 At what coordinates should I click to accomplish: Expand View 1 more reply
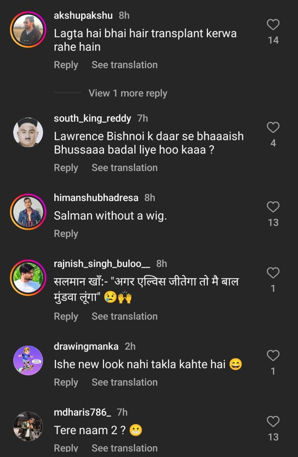(128, 93)
